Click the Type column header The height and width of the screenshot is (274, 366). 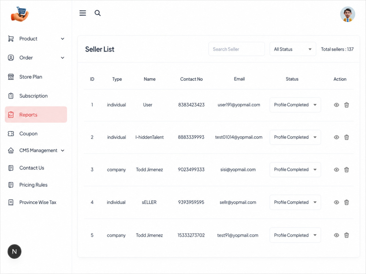[117, 79]
